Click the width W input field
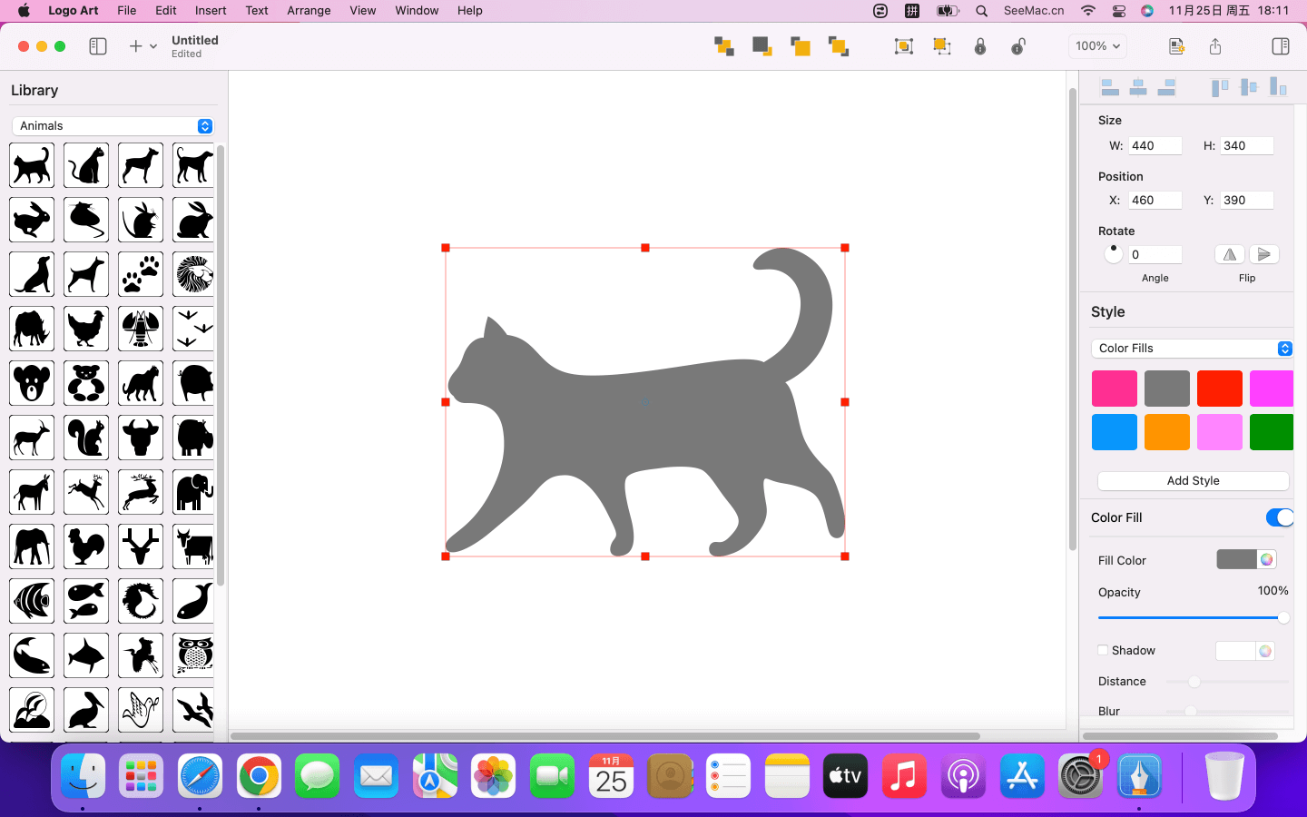The height and width of the screenshot is (817, 1307). (x=1155, y=145)
